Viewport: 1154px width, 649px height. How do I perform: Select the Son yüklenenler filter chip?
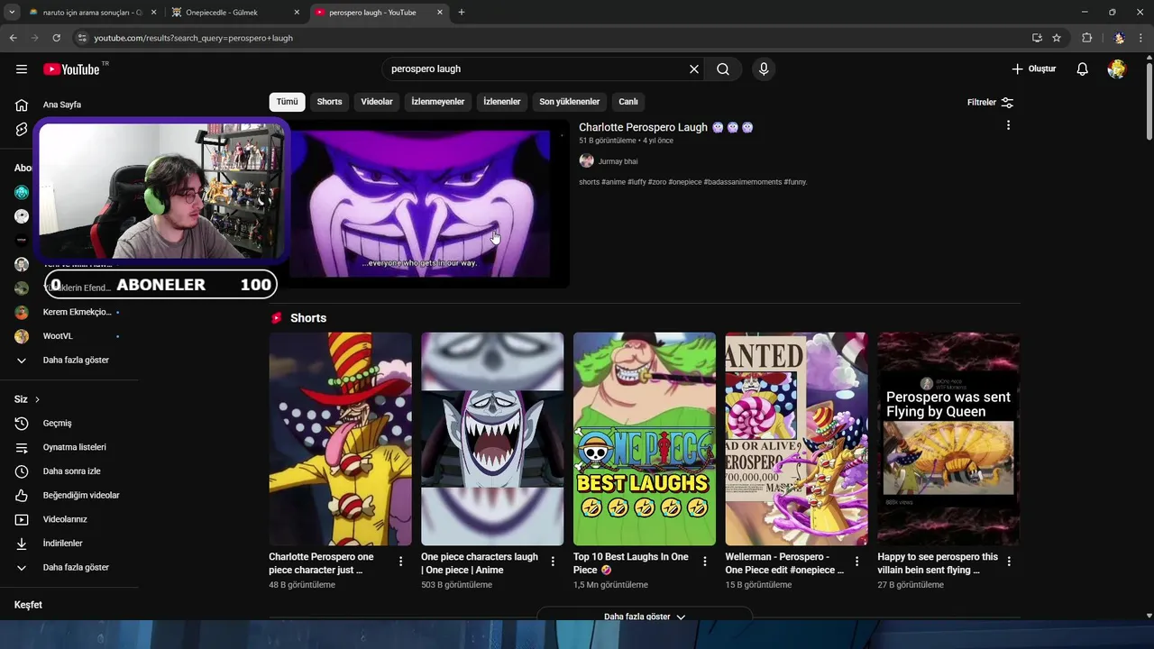pos(570,102)
